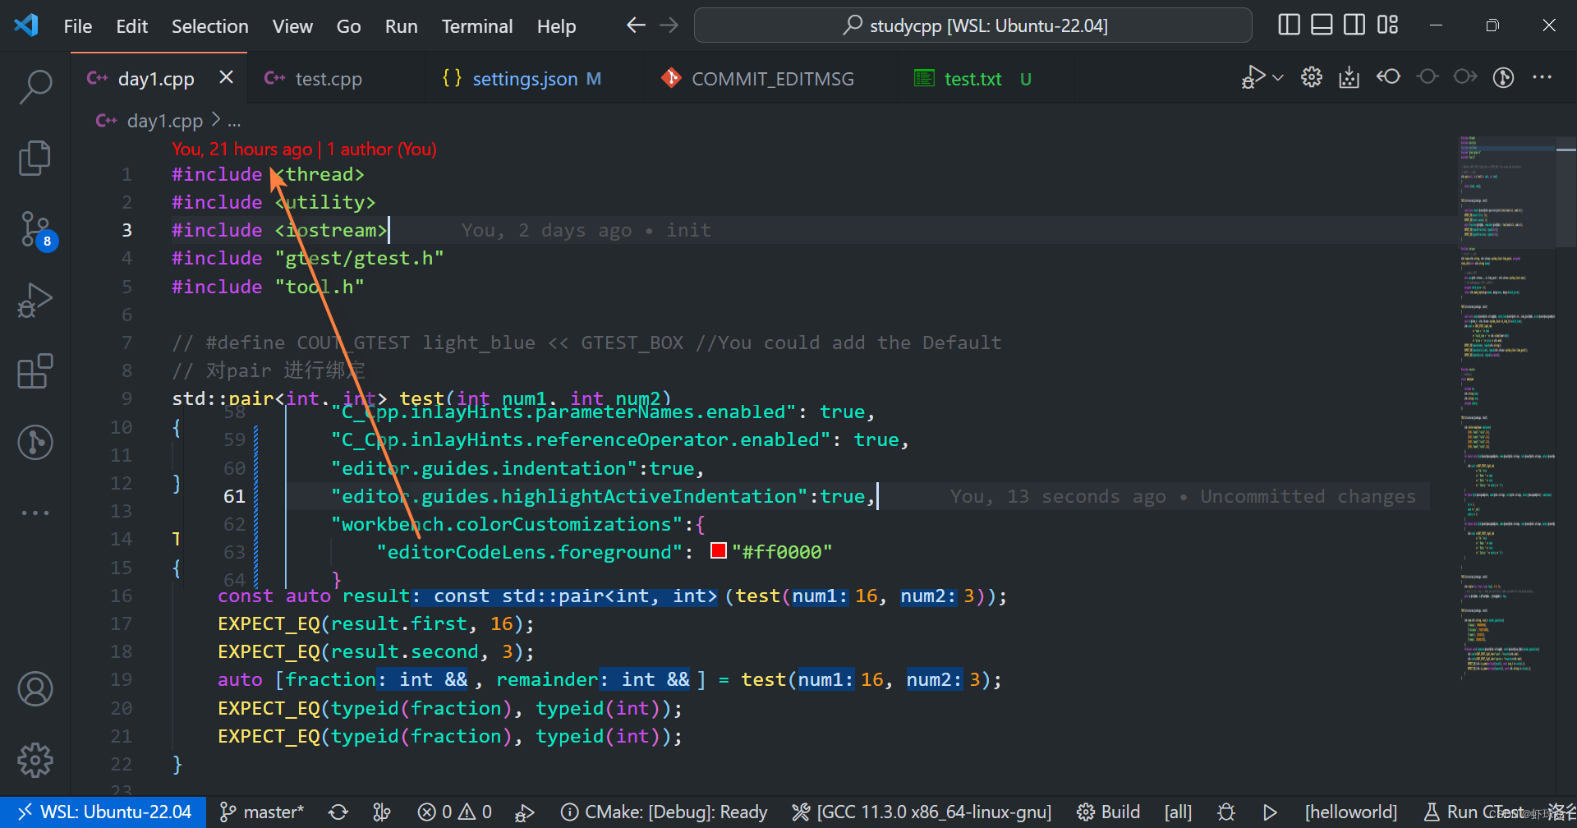Open the Edit menu
Screen dimensions: 1577x828
click(131, 26)
